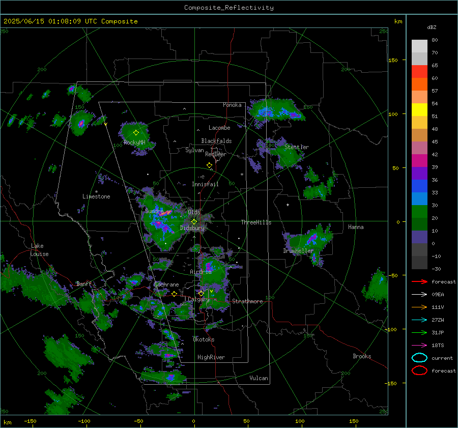
Task: Click the Strathmore city label
Action: 247,301
